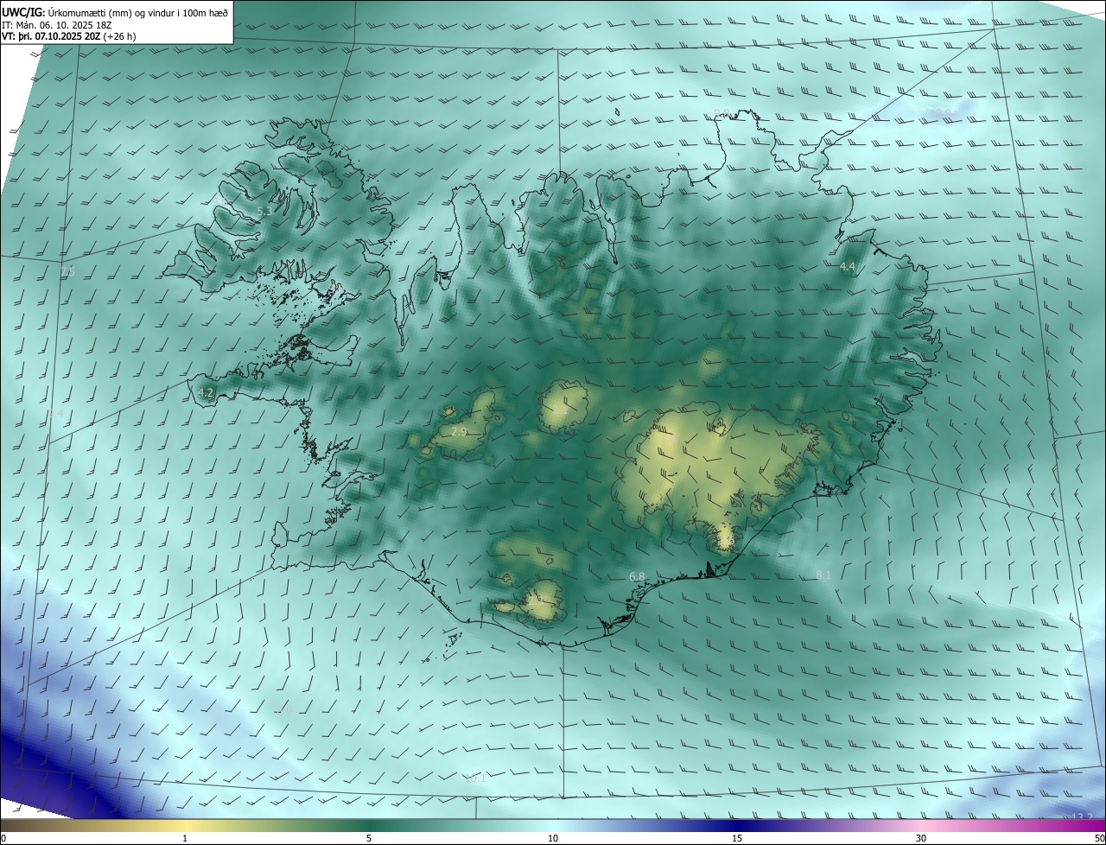The width and height of the screenshot is (1106, 845).
Task: Click the 2.9 value on the western glacier
Action: pyautogui.click(x=459, y=431)
